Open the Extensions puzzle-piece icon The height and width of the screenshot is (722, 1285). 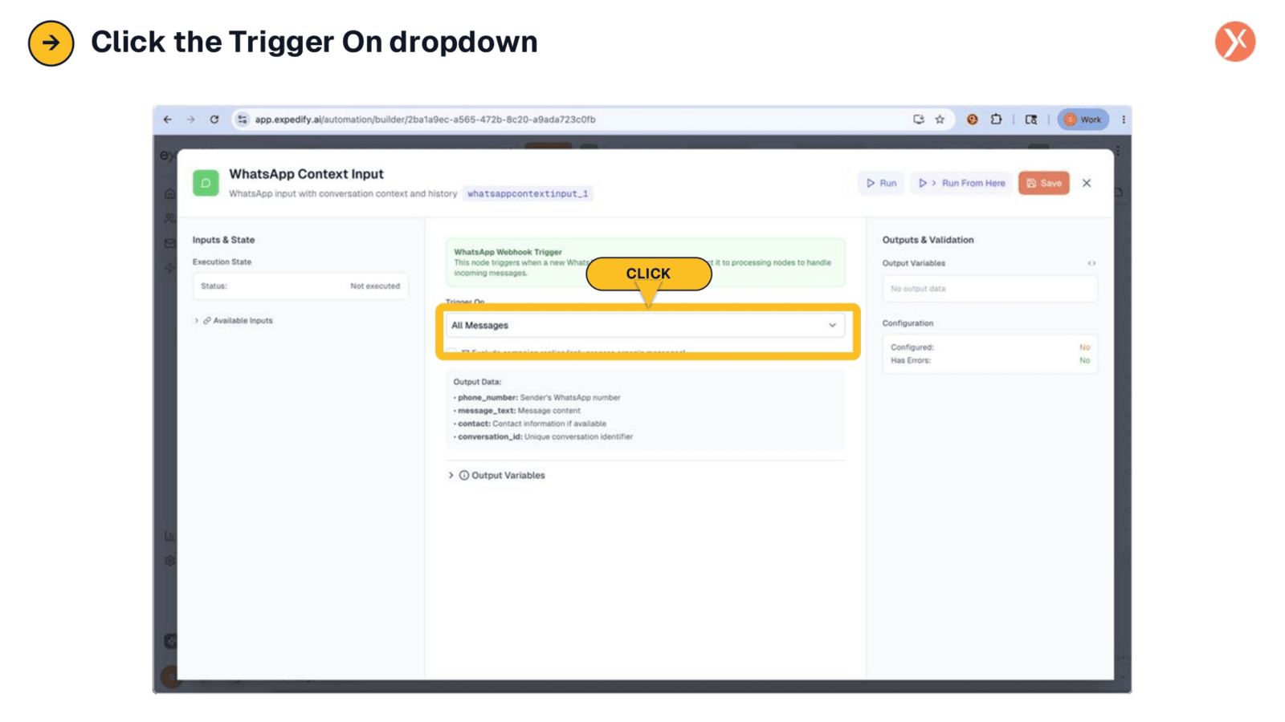[x=996, y=120]
